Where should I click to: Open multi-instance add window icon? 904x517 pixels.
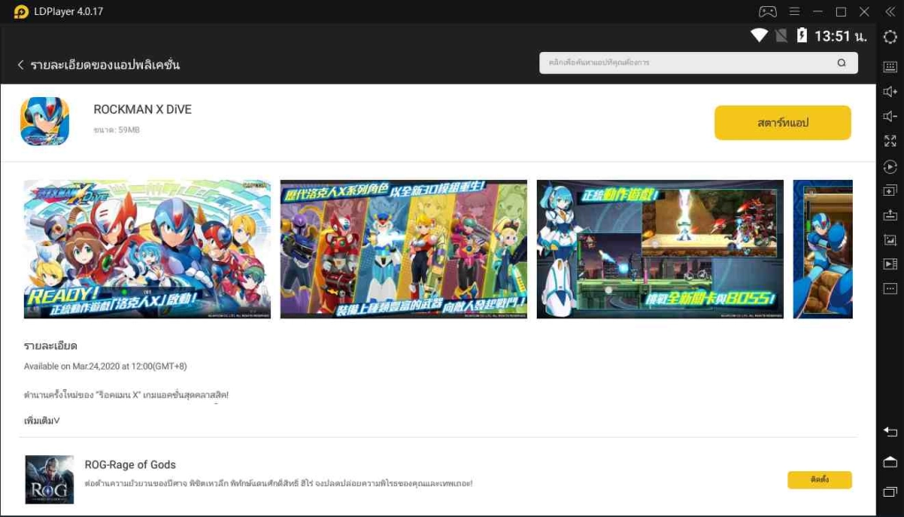click(890, 191)
